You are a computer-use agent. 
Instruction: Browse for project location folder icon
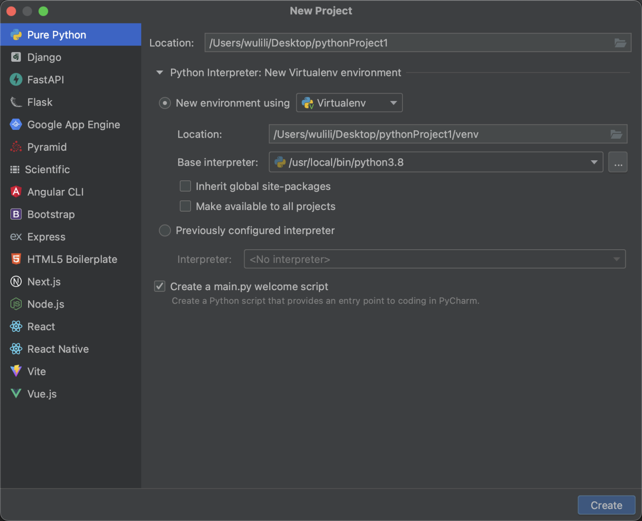(620, 43)
